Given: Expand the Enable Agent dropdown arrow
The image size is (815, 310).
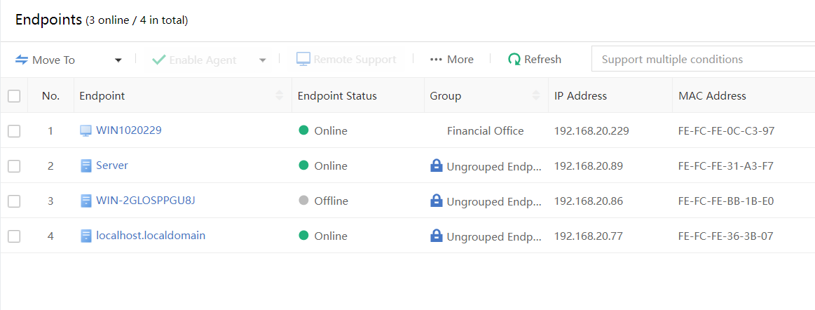Looking at the screenshot, I should (263, 60).
